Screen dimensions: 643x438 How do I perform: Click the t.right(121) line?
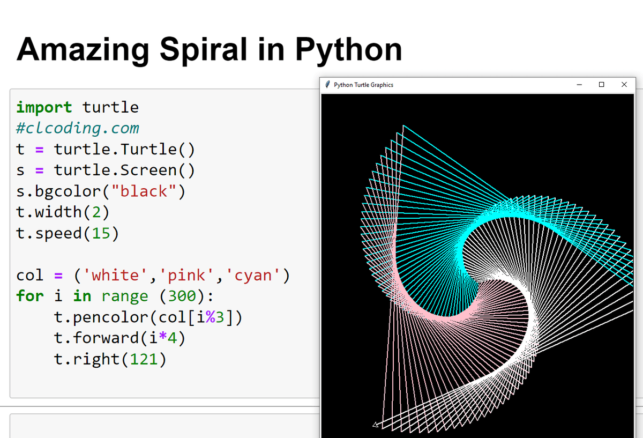(x=110, y=359)
